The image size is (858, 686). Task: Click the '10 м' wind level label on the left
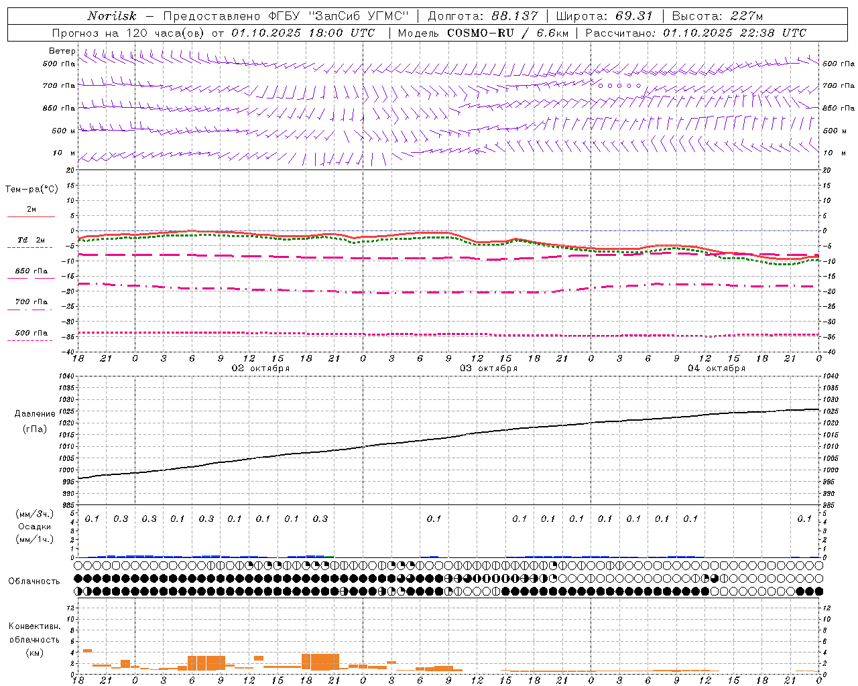tap(64, 153)
